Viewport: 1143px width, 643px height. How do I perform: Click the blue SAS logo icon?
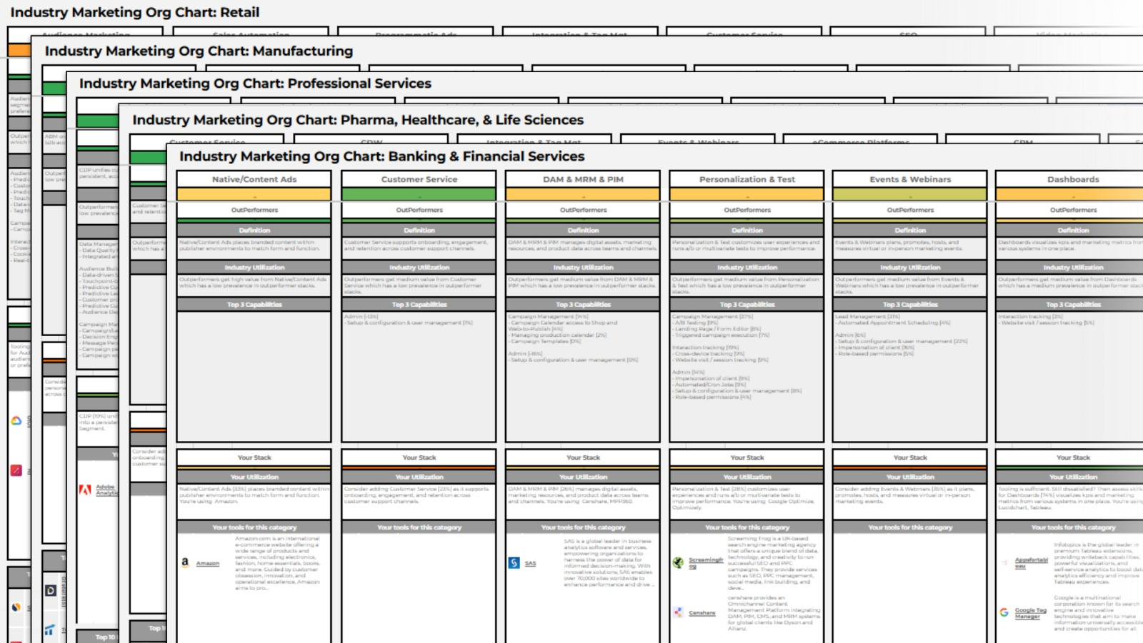[514, 563]
